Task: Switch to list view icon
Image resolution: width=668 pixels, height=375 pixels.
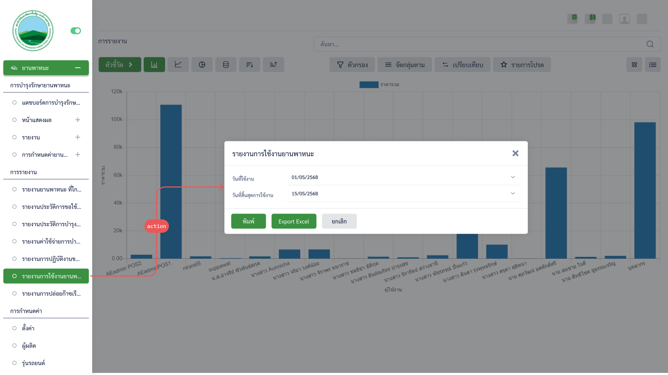Action: pos(653,65)
